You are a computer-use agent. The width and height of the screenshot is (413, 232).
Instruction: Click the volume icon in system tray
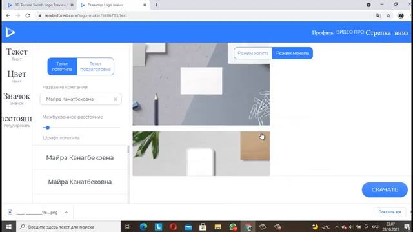point(351,227)
